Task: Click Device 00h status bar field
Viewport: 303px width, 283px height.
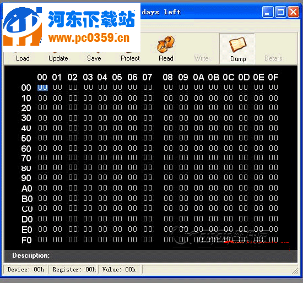Action: click(x=26, y=269)
